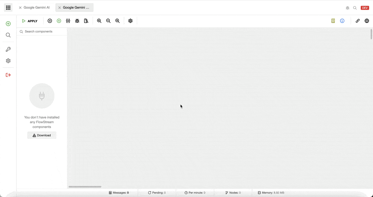Click the globe icon in the toolbar

click(x=367, y=21)
